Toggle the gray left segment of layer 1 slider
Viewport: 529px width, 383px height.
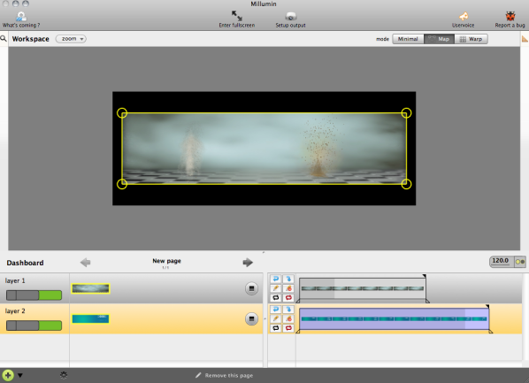coord(11,295)
